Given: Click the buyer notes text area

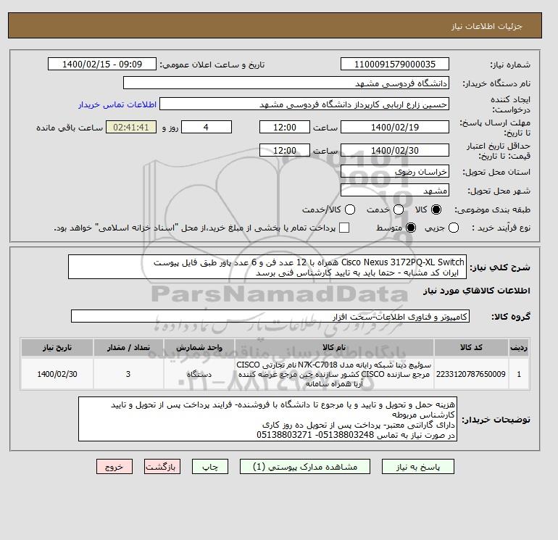Looking at the screenshot, I should [x=267, y=419].
